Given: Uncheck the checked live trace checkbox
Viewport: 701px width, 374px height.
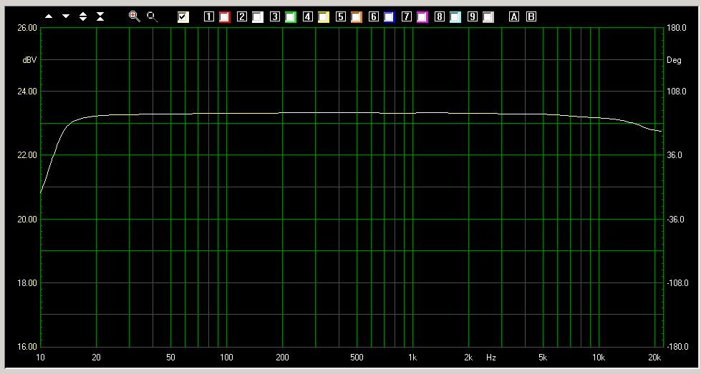Looking at the screenshot, I should [183, 17].
